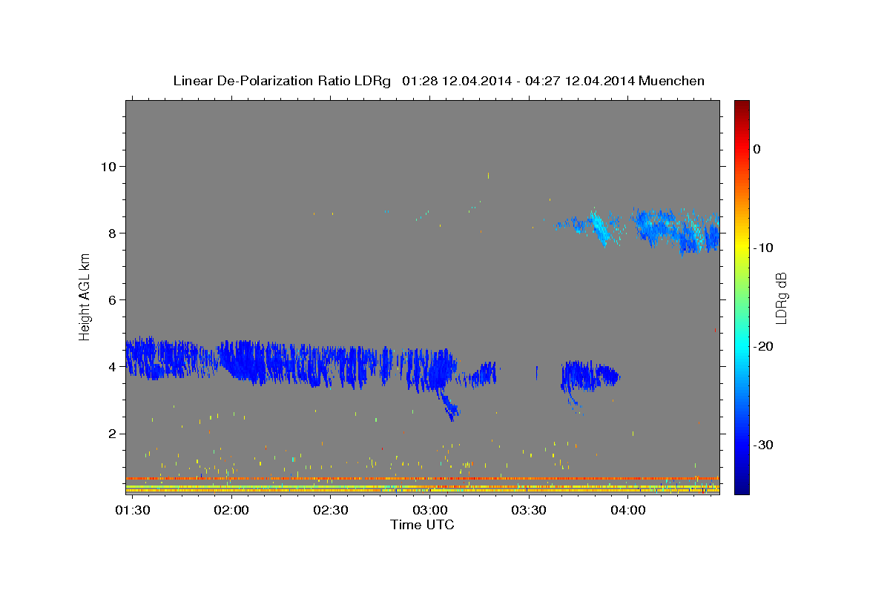Click the dark blue bottom of the colorbar
Screen dimensions: 890x593
pyautogui.click(x=742, y=488)
